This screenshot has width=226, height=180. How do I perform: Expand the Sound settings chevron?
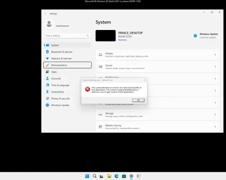(x=215, y=67)
